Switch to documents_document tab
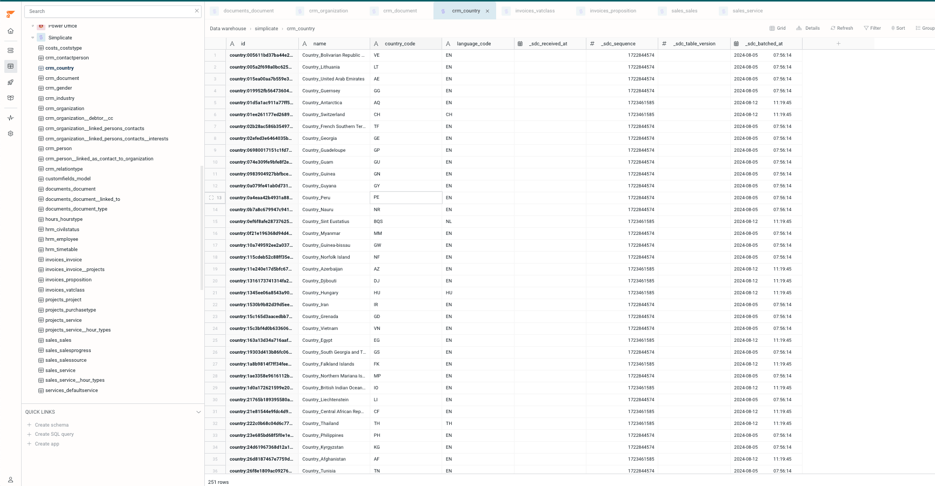This screenshot has width=935, height=486. coord(242,11)
